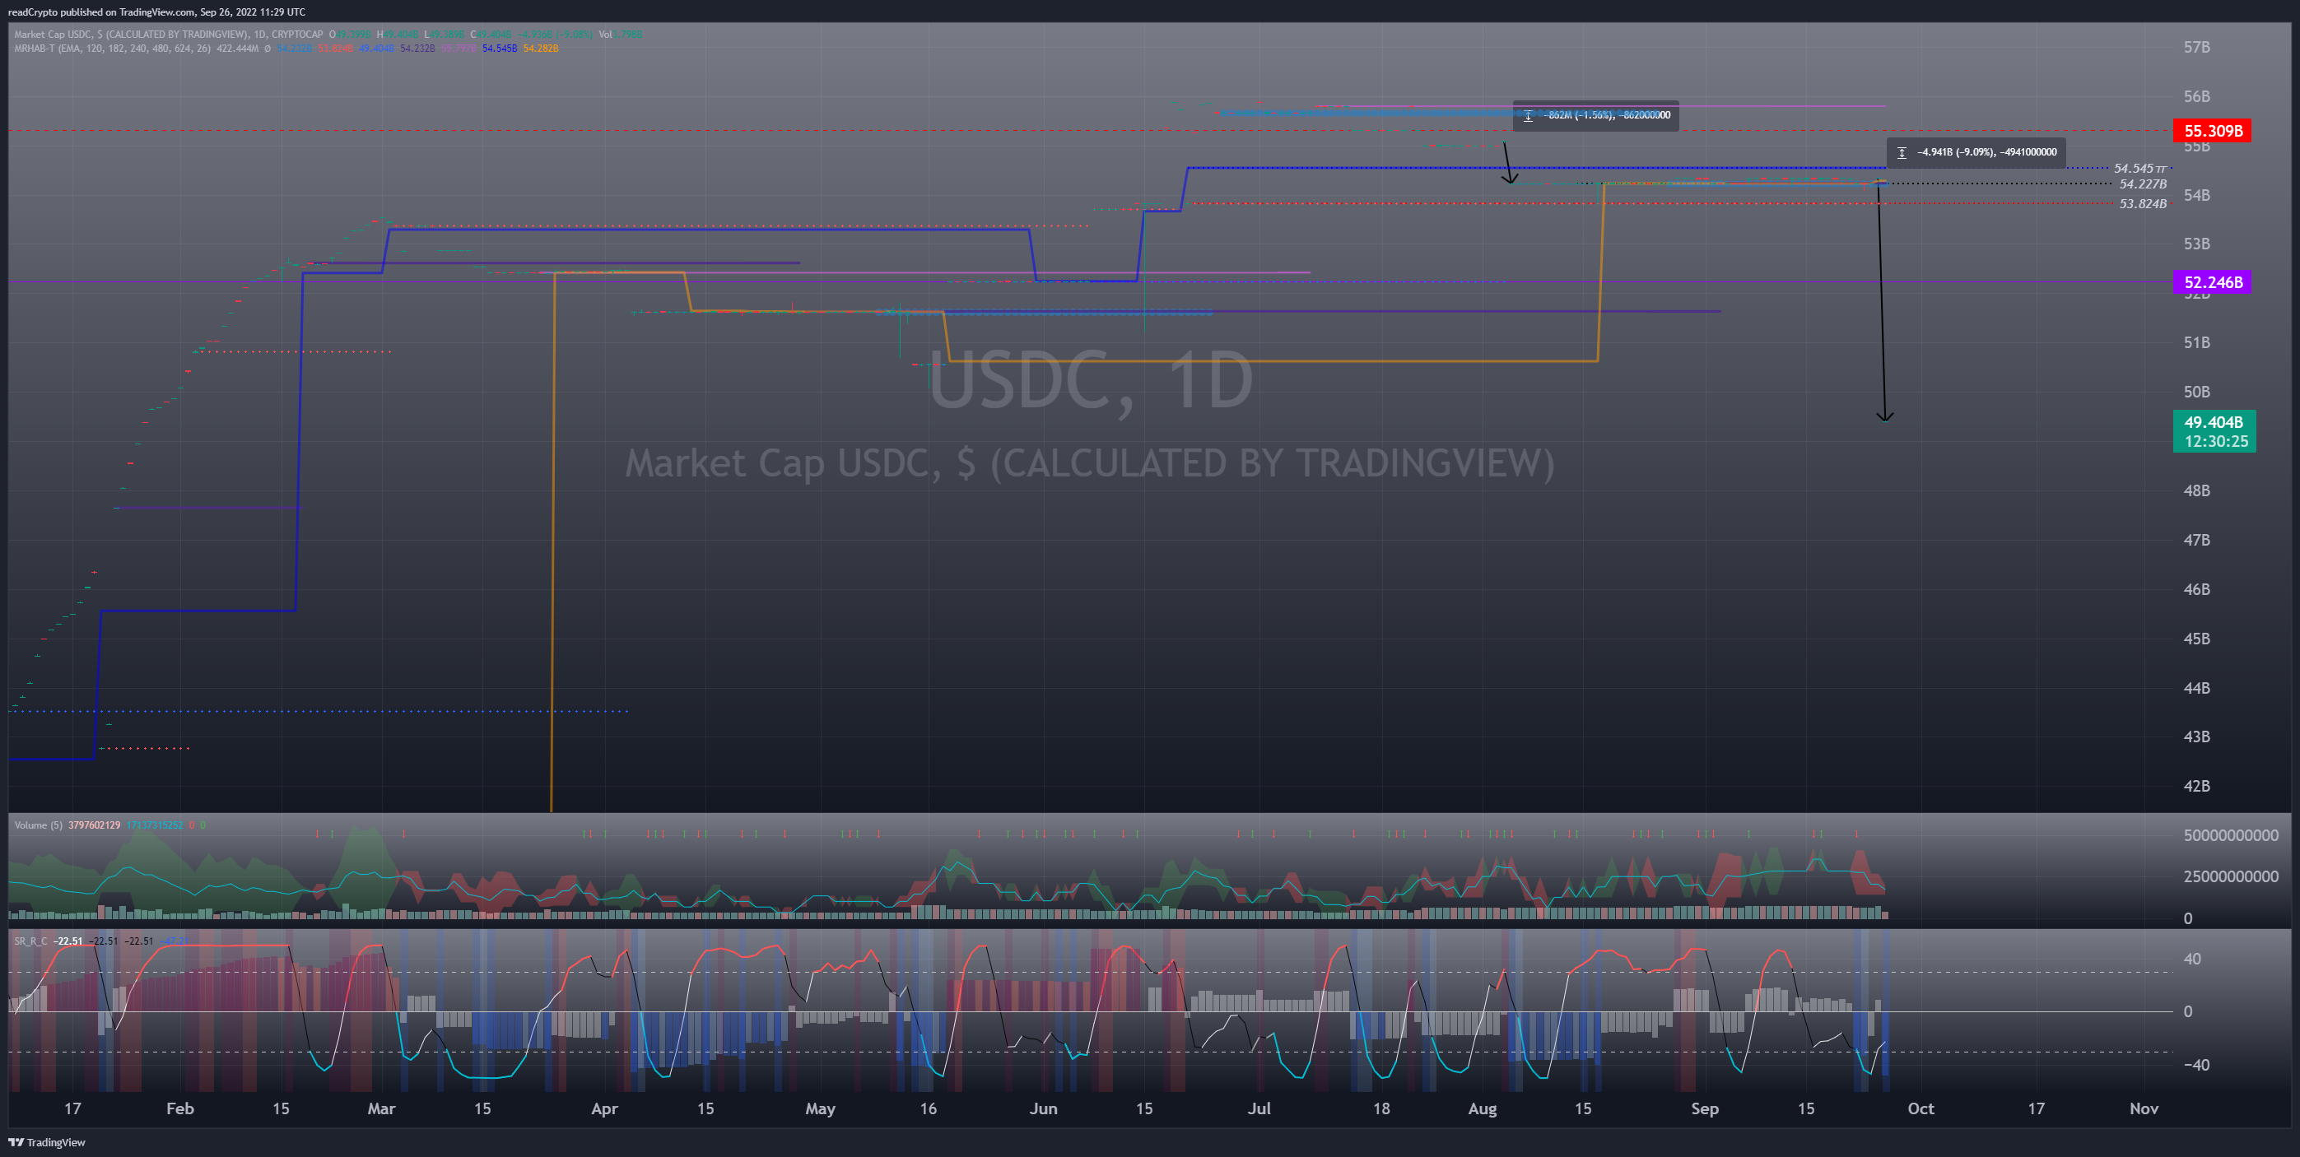The width and height of the screenshot is (2300, 1157).
Task: Click the 50000000000 volume axis label
Action: [x=2230, y=835]
